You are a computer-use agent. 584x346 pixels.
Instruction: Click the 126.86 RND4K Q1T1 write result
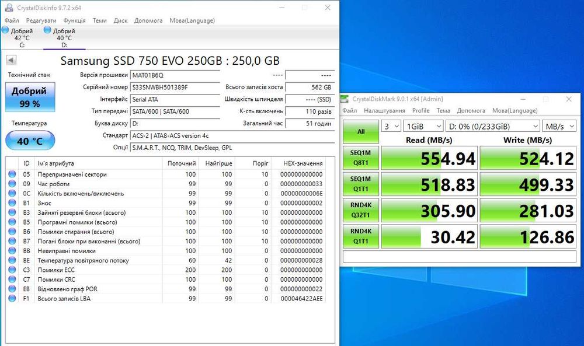coord(528,236)
